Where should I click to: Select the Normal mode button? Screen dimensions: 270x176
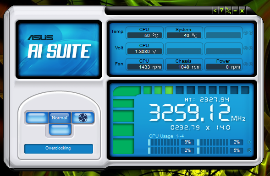[60, 117]
